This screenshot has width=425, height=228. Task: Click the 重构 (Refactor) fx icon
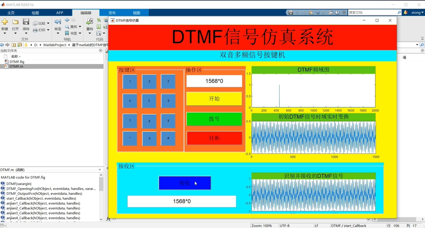tap(90, 22)
